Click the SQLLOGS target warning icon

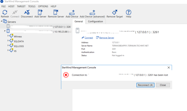(x=11, y=45)
